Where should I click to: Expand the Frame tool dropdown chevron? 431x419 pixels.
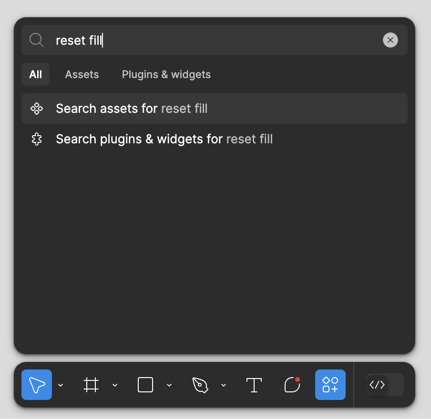pos(115,385)
